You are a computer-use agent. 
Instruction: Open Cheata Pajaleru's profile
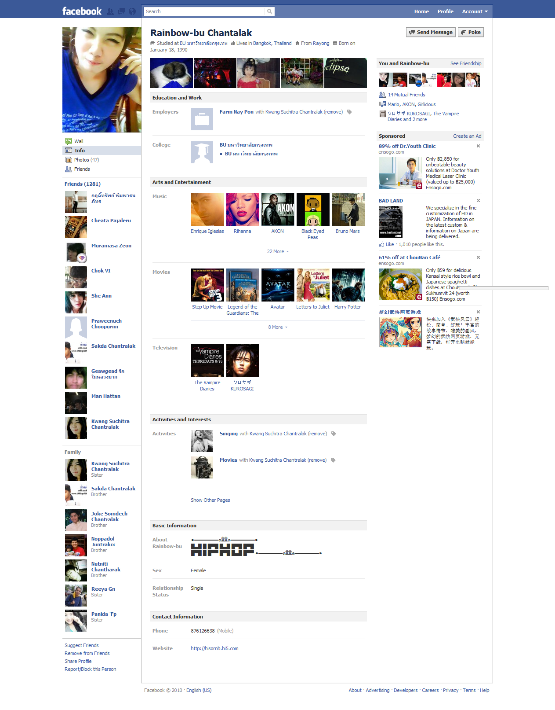pos(111,221)
